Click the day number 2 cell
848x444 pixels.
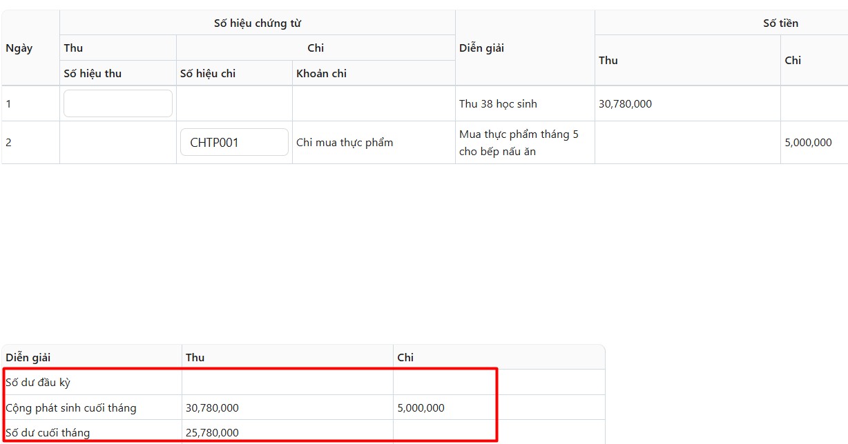(x=9, y=143)
